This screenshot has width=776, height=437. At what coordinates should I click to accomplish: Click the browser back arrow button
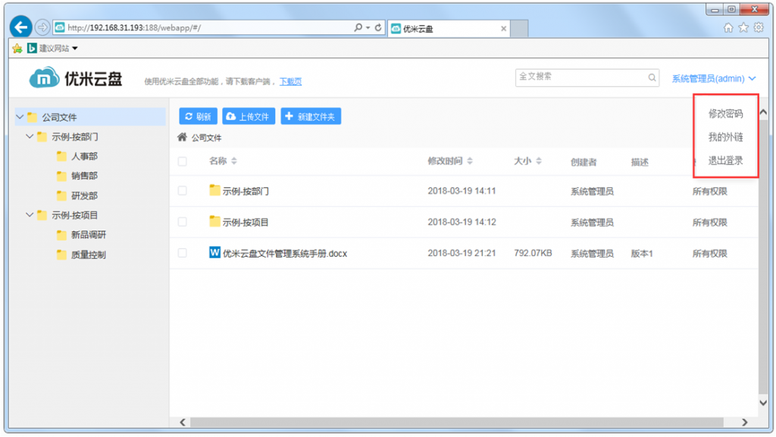click(x=20, y=27)
